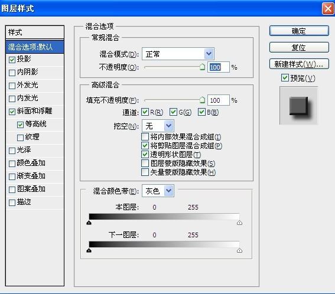Screen dimensions: 335x294
Task: Toggle the 外发光 outer glow checkbox
Action: [12, 86]
